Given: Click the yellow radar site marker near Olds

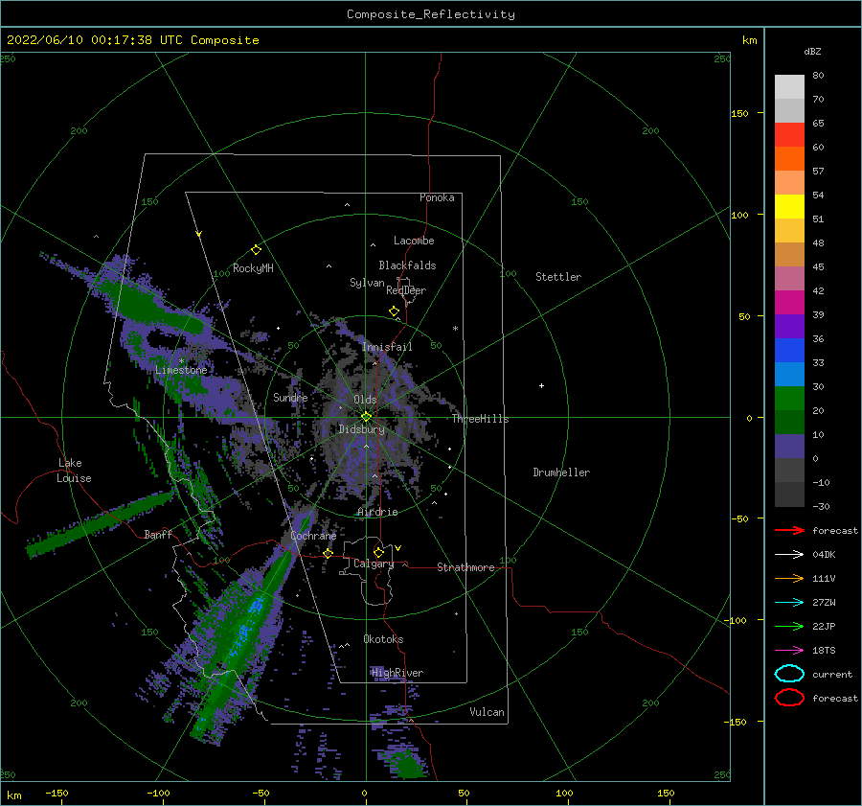Looking at the screenshot, I should 366,417.
